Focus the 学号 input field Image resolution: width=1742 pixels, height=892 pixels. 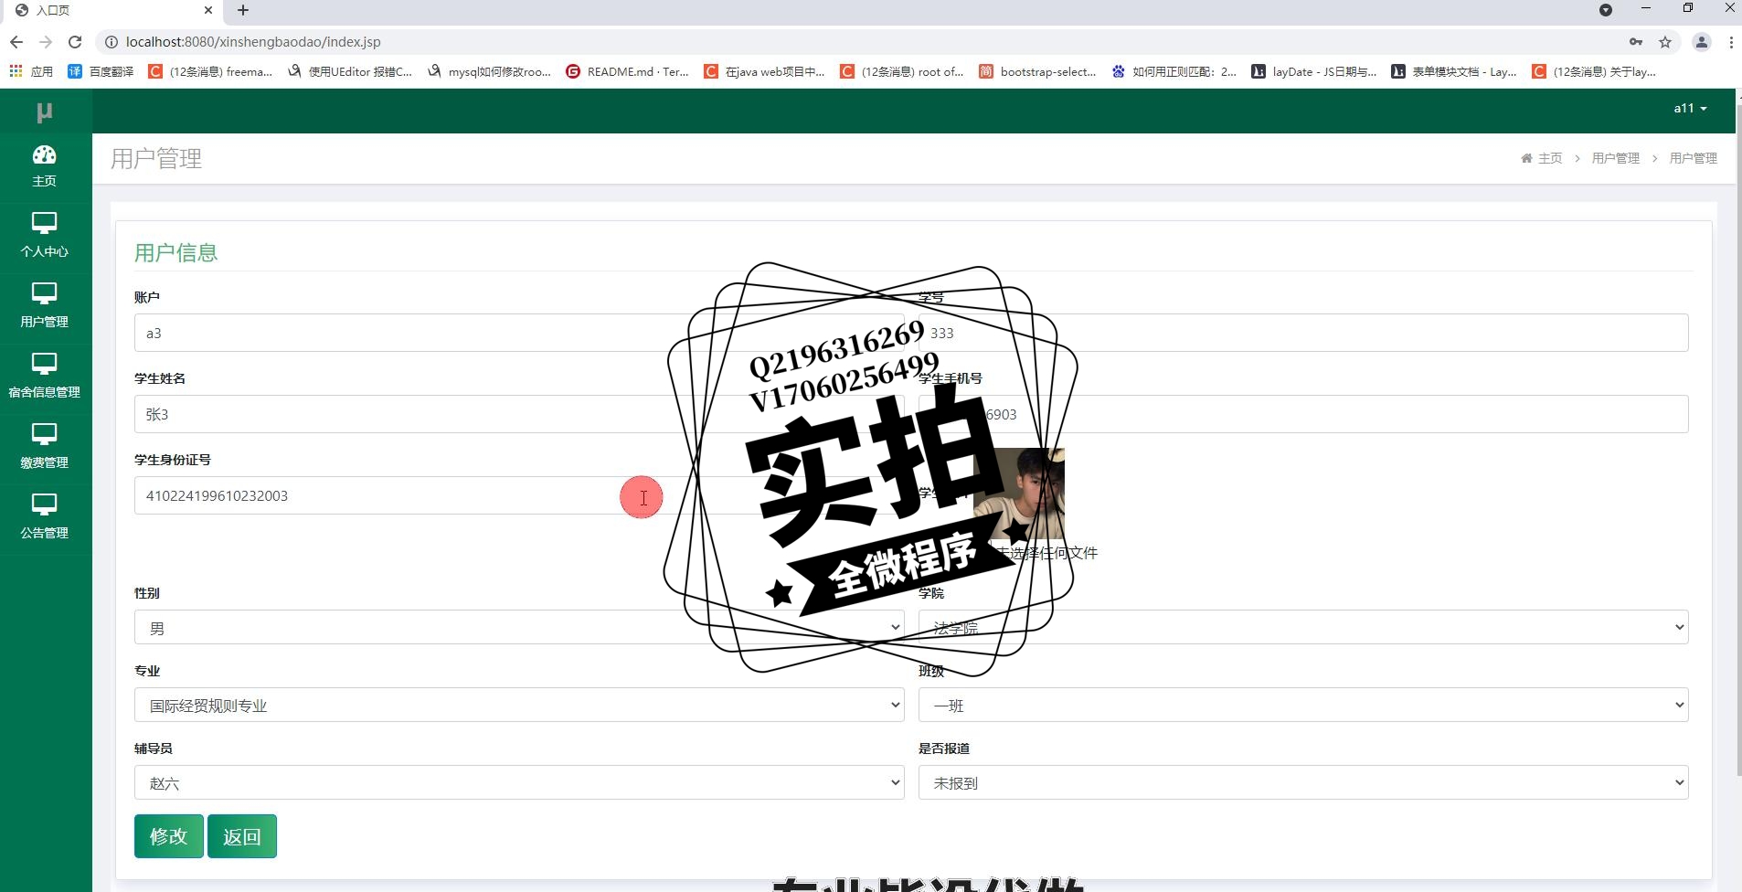tap(1303, 333)
